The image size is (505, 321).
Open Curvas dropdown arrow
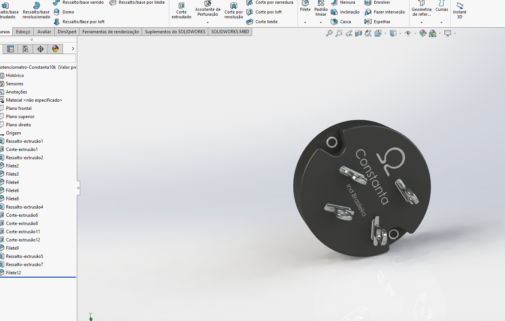tap(441, 22)
